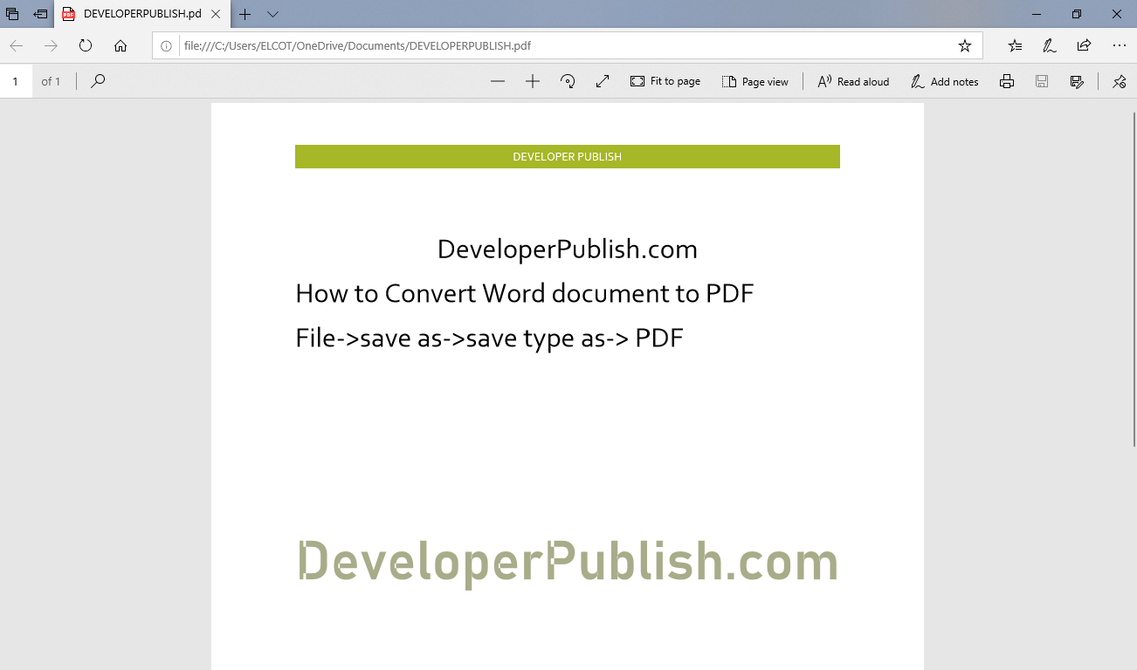The image size is (1137, 670).
Task: Open the in-document search tool
Action: click(98, 81)
